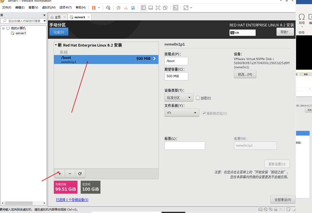Reload storage configuration with refresh icon
The image size is (312, 213).
click(80, 174)
